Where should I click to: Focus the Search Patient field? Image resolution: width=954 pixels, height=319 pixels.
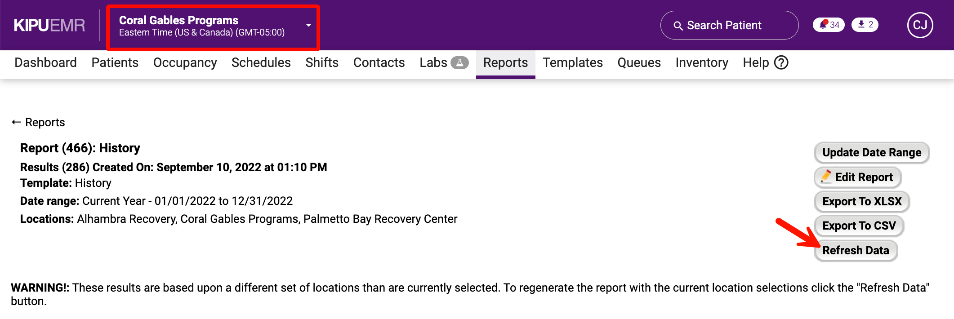click(x=729, y=25)
